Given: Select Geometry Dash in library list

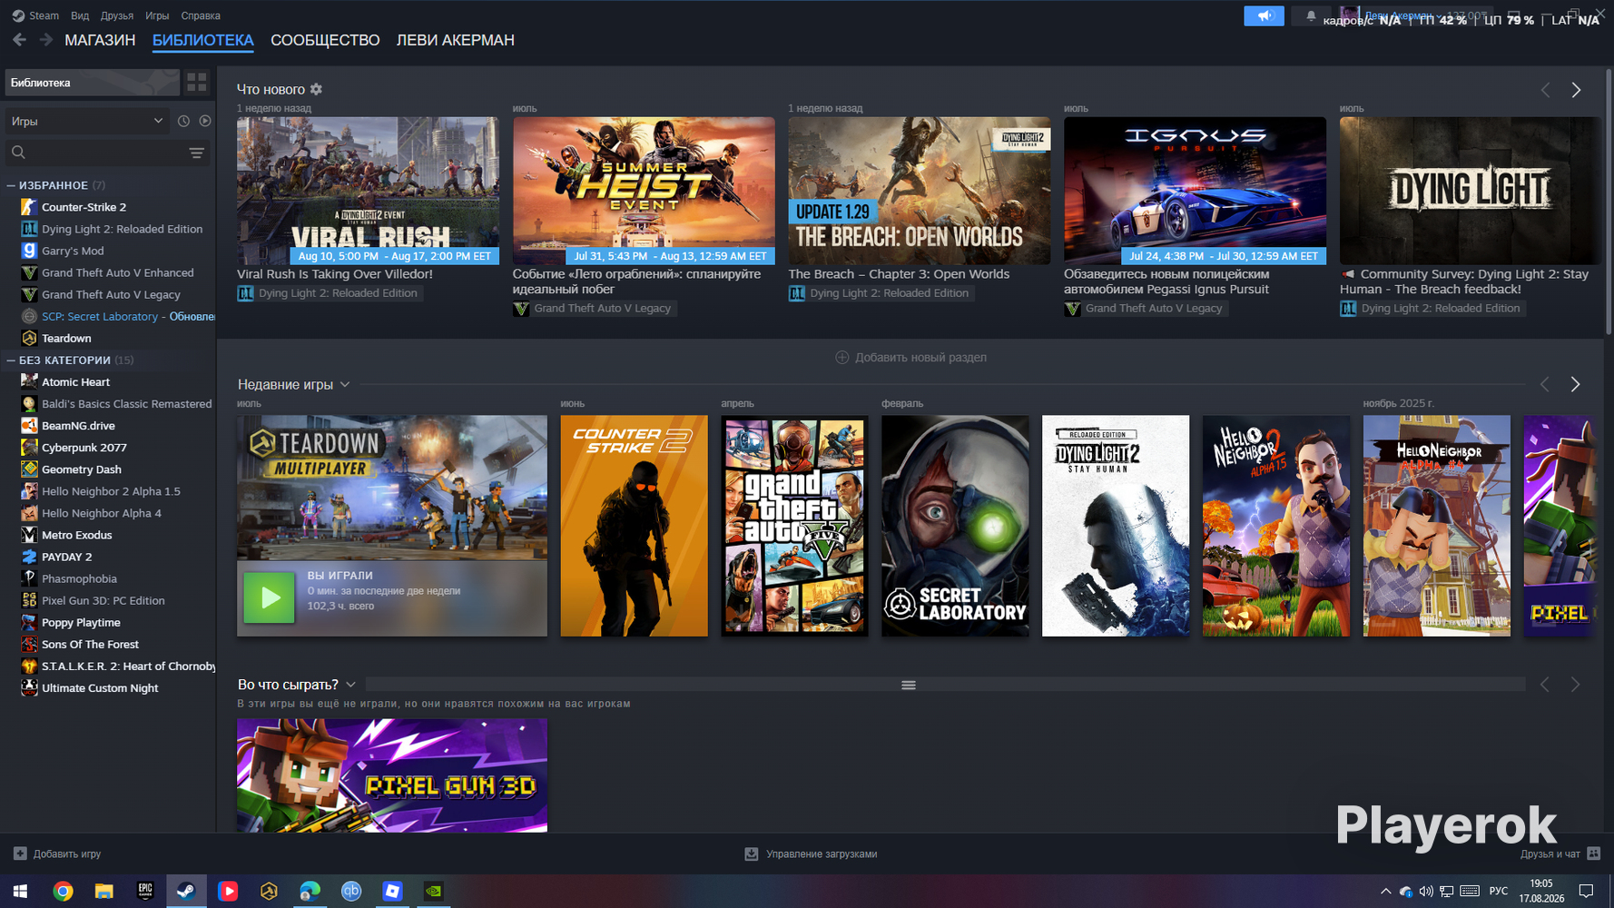Looking at the screenshot, I should coord(81,469).
